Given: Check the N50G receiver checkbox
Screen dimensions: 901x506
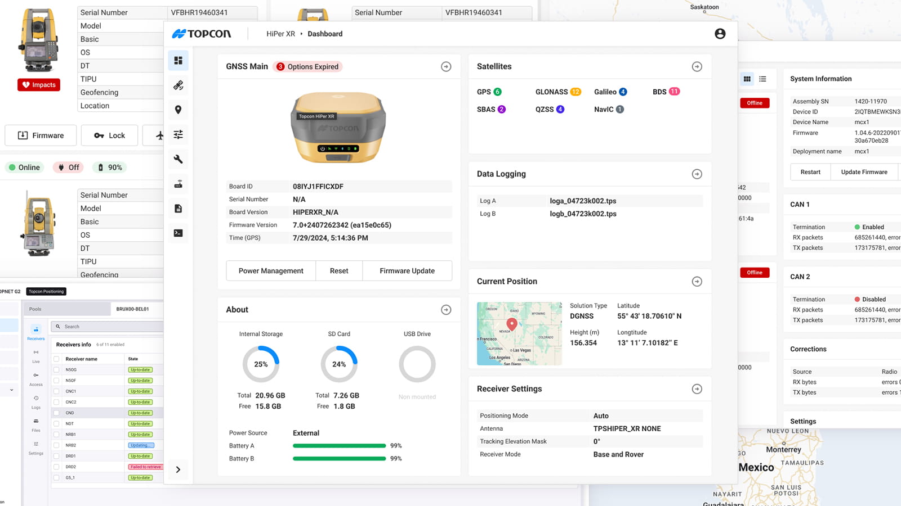Looking at the screenshot, I should tap(56, 370).
